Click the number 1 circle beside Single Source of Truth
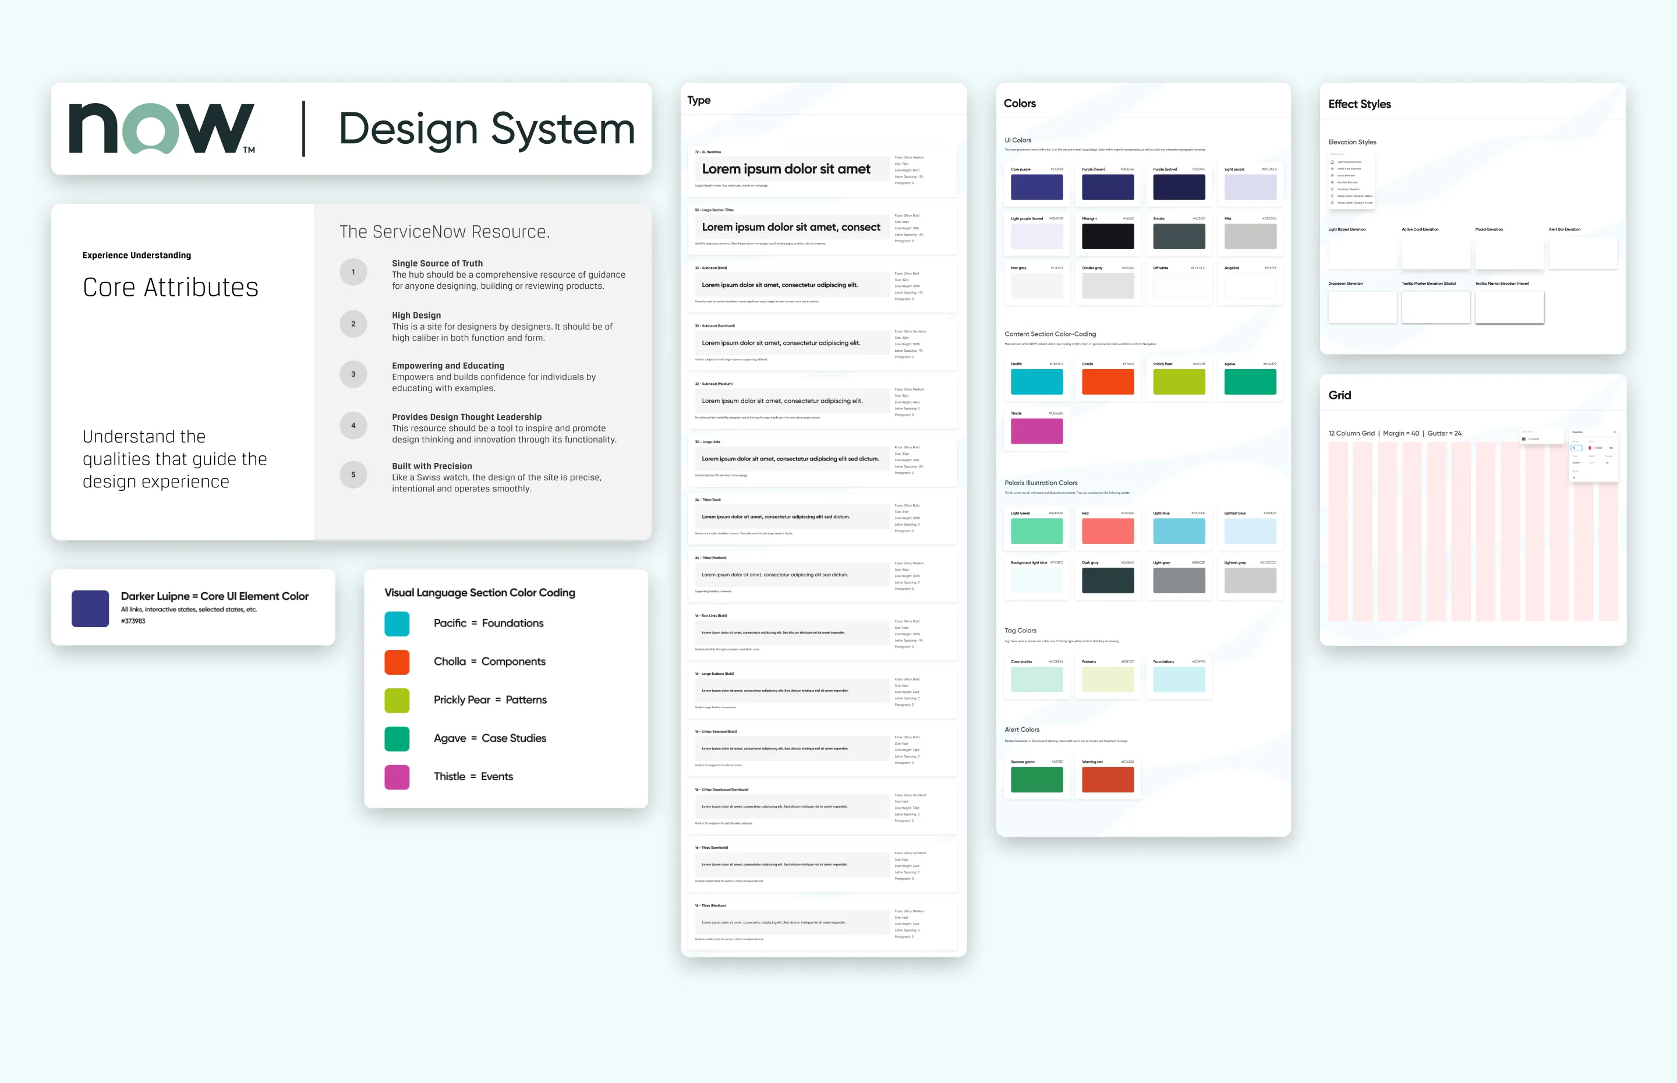This screenshot has width=1677, height=1083. click(x=353, y=272)
